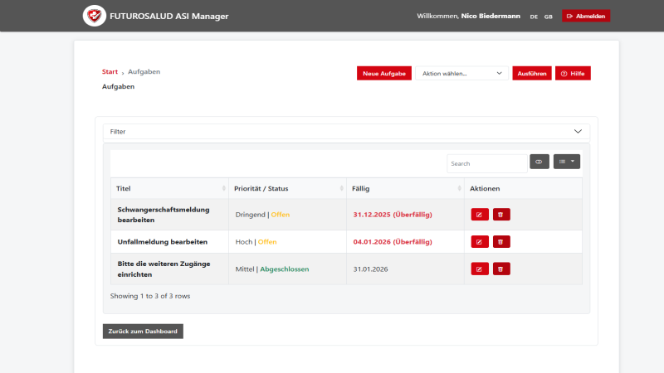Switch language to GB
Screen dimensions: 664x373
(549, 17)
